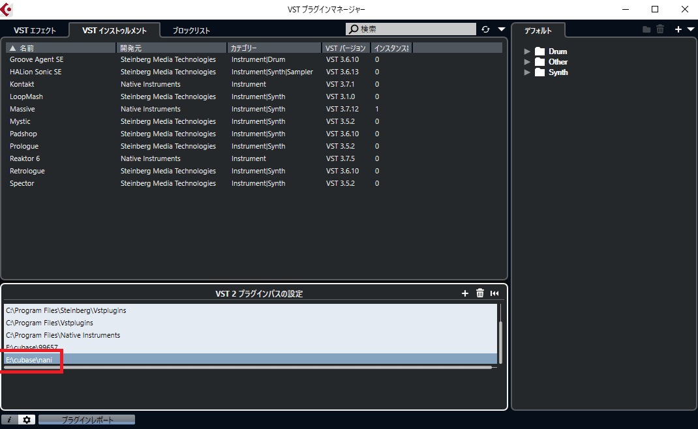The image size is (698, 429).
Task: Select HALion Sonic SE instrument
Action: click(254, 72)
